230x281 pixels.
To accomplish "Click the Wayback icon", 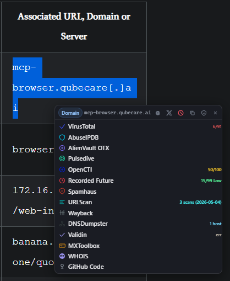I will click(x=62, y=213).
